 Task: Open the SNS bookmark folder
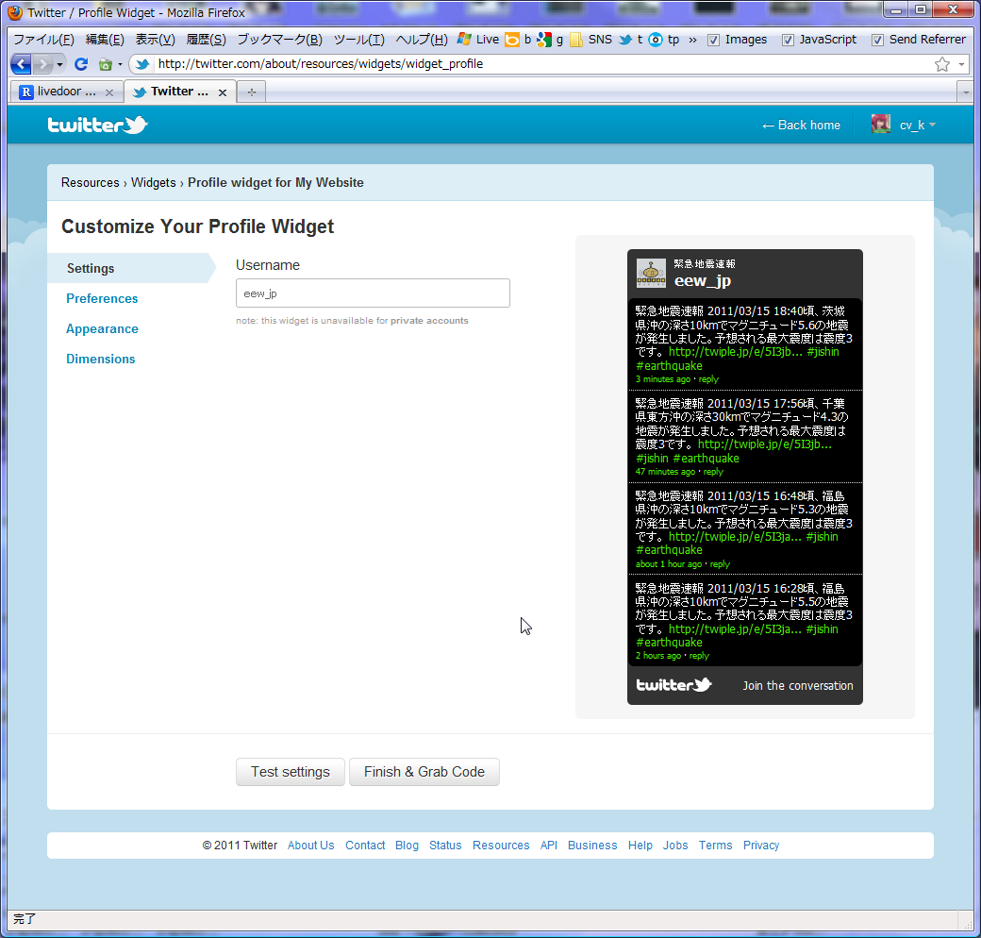tap(590, 40)
